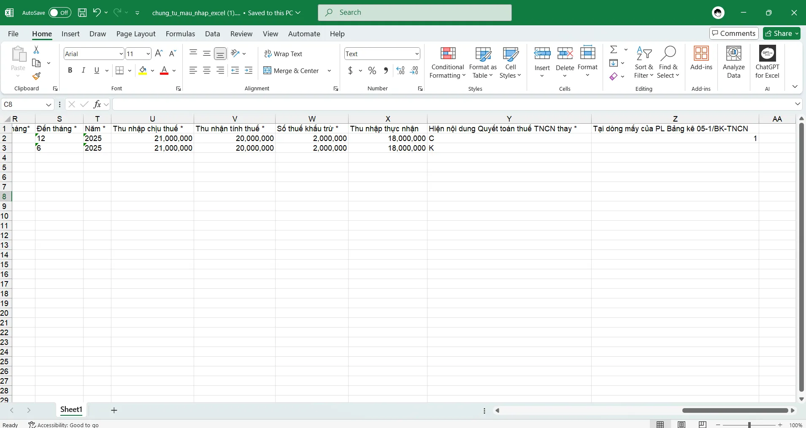Switch to the Page Layout tab
Image resolution: width=806 pixels, height=428 pixels.
click(x=136, y=34)
